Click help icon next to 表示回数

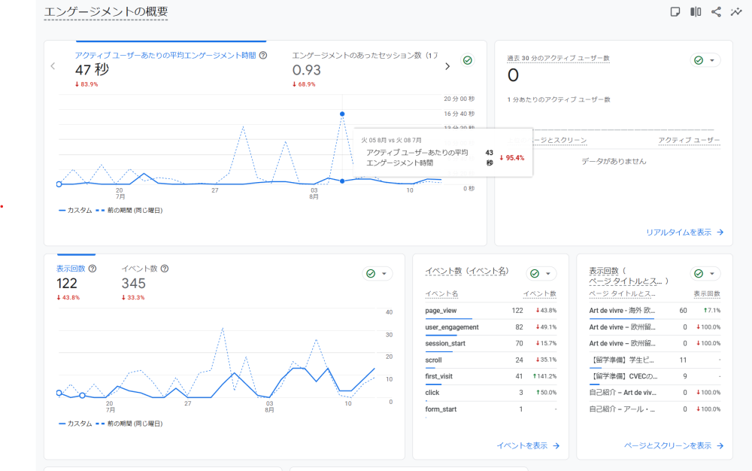click(92, 269)
